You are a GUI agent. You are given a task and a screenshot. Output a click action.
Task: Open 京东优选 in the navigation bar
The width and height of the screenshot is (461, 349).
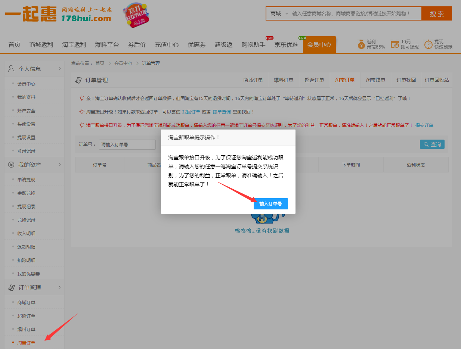287,45
